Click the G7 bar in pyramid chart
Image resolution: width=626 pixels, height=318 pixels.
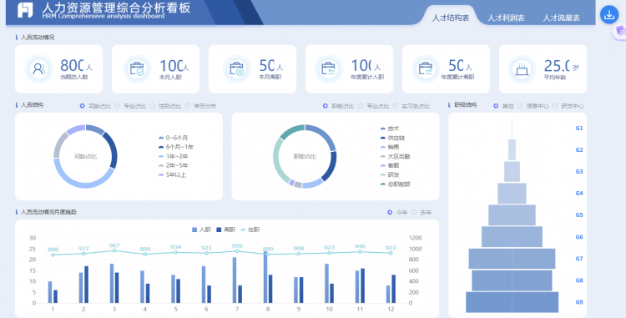click(x=512, y=259)
